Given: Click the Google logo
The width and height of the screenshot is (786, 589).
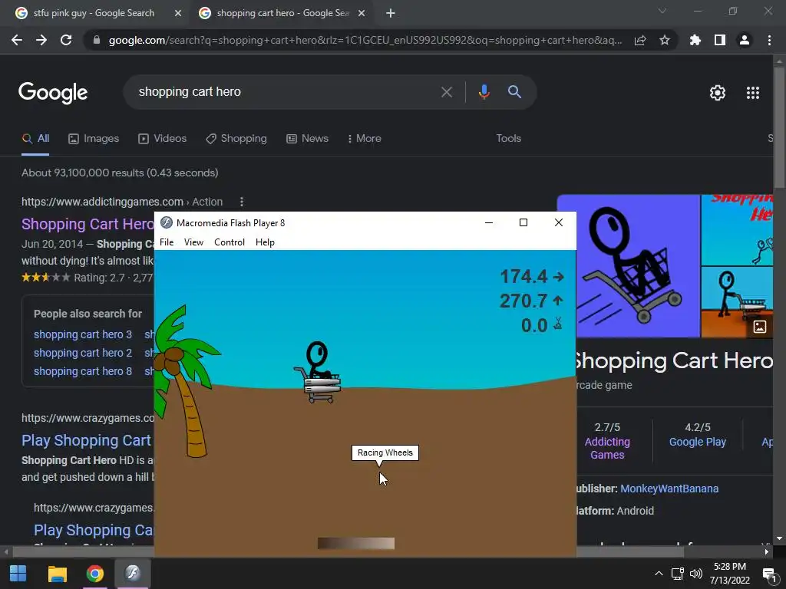Looking at the screenshot, I should click(53, 93).
